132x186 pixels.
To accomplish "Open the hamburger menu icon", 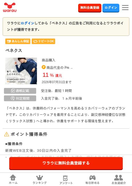I will [125, 8].
